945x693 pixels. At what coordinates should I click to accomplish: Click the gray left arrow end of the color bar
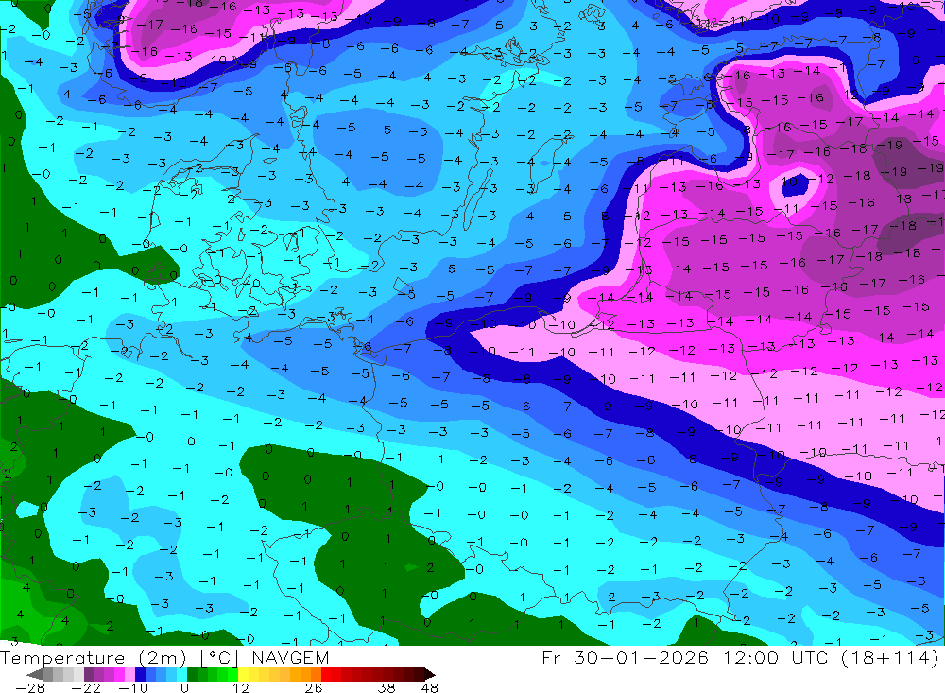pos(34,674)
